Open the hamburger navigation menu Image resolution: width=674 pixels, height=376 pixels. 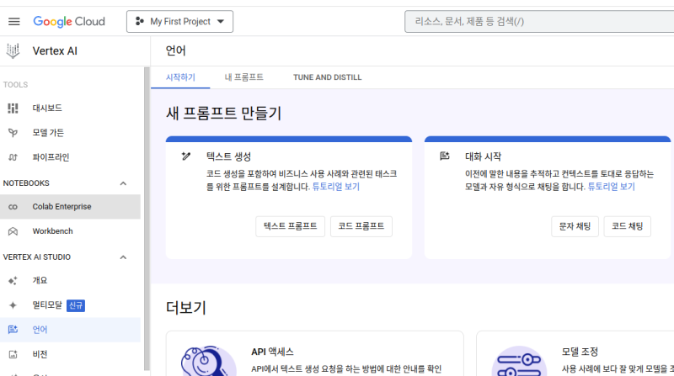click(x=13, y=22)
